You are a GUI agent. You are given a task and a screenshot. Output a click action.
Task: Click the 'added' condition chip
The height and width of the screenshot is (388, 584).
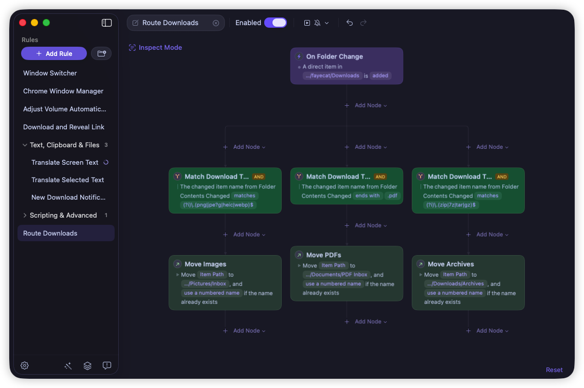tap(380, 75)
